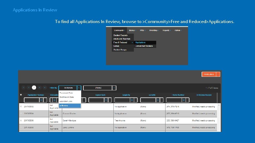Screen dimensions: 255x143
Task: Expand the Free & Reduced submenu
Action: 123,42
